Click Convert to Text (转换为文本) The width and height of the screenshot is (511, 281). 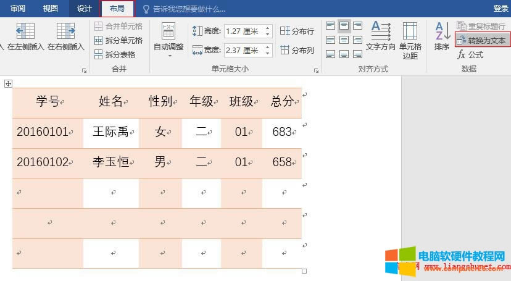coord(482,40)
